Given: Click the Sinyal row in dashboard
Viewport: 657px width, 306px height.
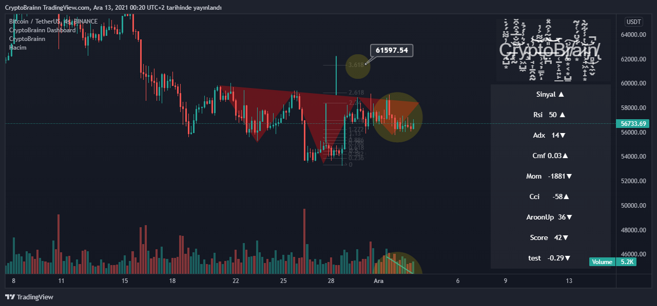Looking at the screenshot, I should tap(550, 94).
